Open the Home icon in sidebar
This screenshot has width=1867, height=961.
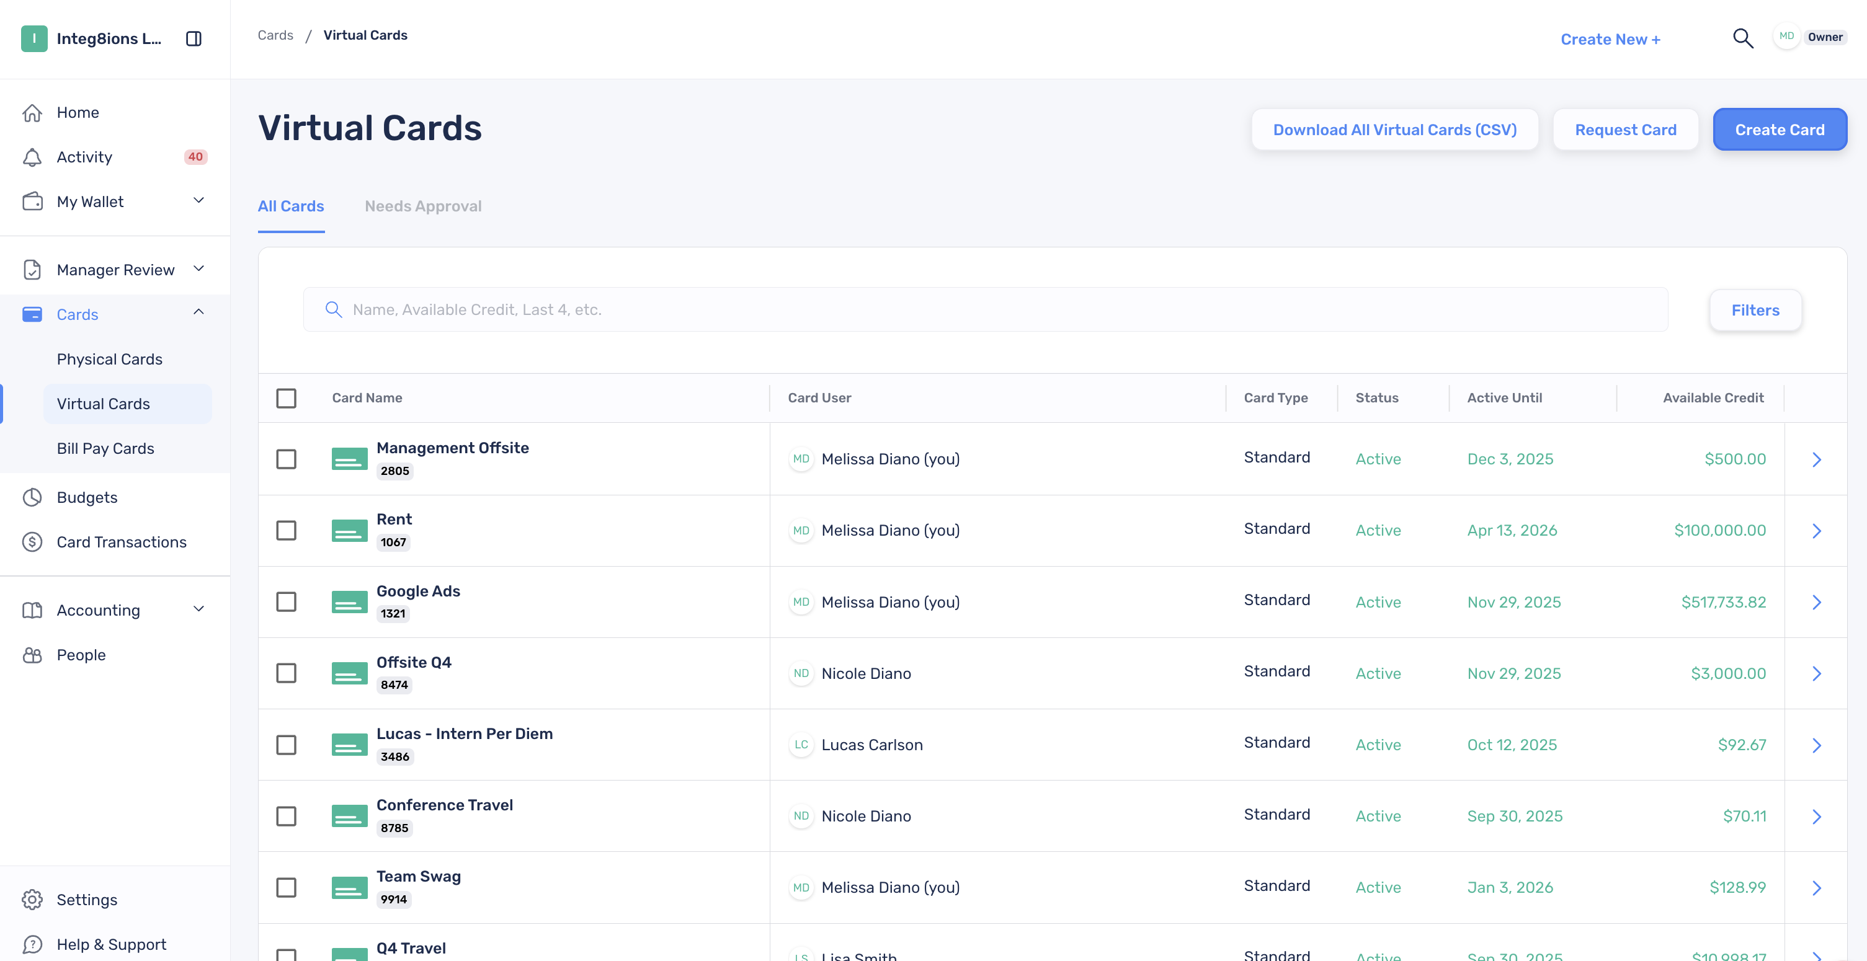coord(32,112)
